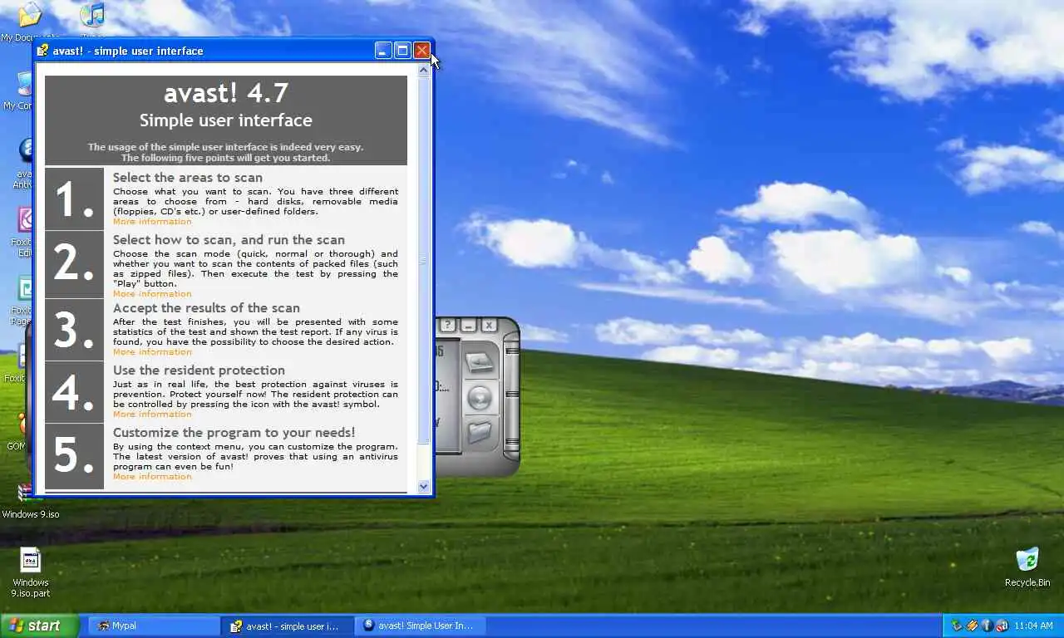
Task: Open More information link under Use the resident protection
Action: point(152,415)
